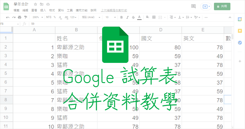The width and height of the screenshot is (245, 129).
Task: Open the 123 number format dropdown
Action: click(x=73, y=17)
